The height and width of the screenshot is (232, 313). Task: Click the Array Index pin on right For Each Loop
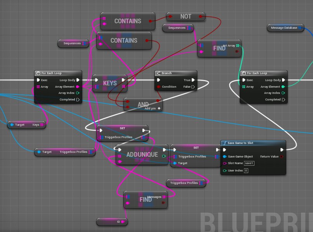283,93
